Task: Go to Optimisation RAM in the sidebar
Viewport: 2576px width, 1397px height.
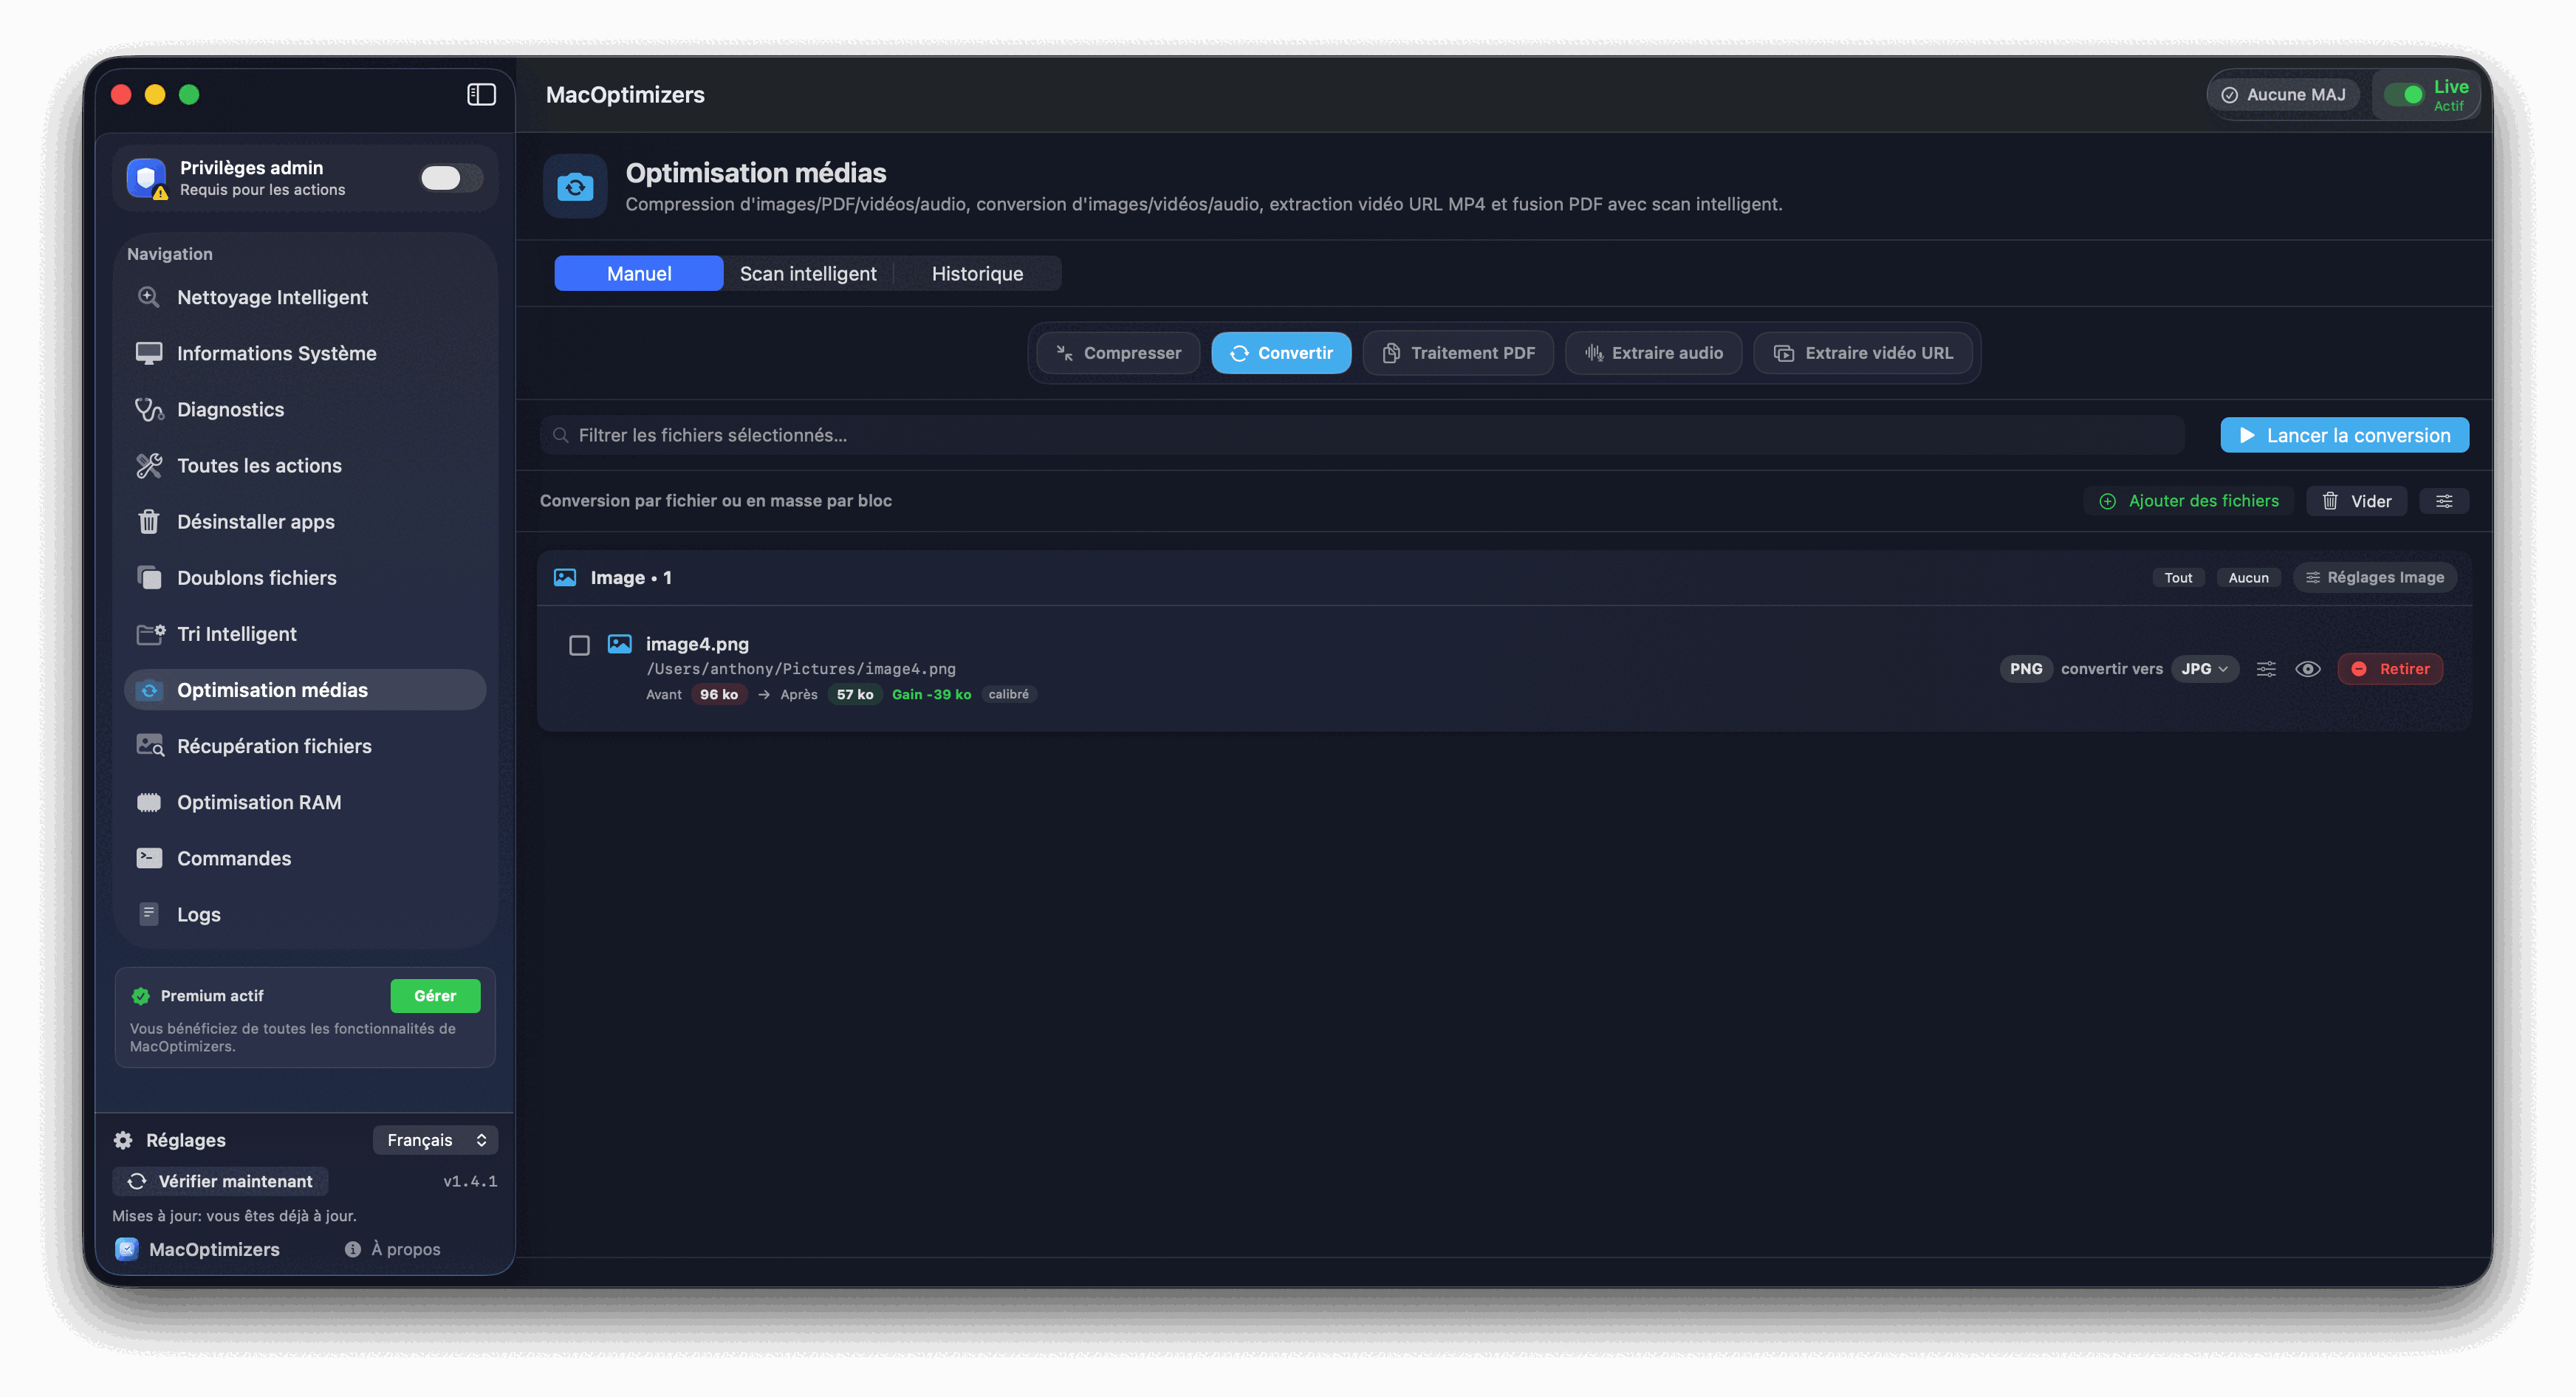Action: tap(258, 802)
